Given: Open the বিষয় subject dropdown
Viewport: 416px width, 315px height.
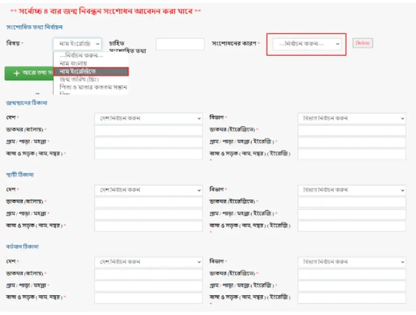Looking at the screenshot, I should (77, 44).
